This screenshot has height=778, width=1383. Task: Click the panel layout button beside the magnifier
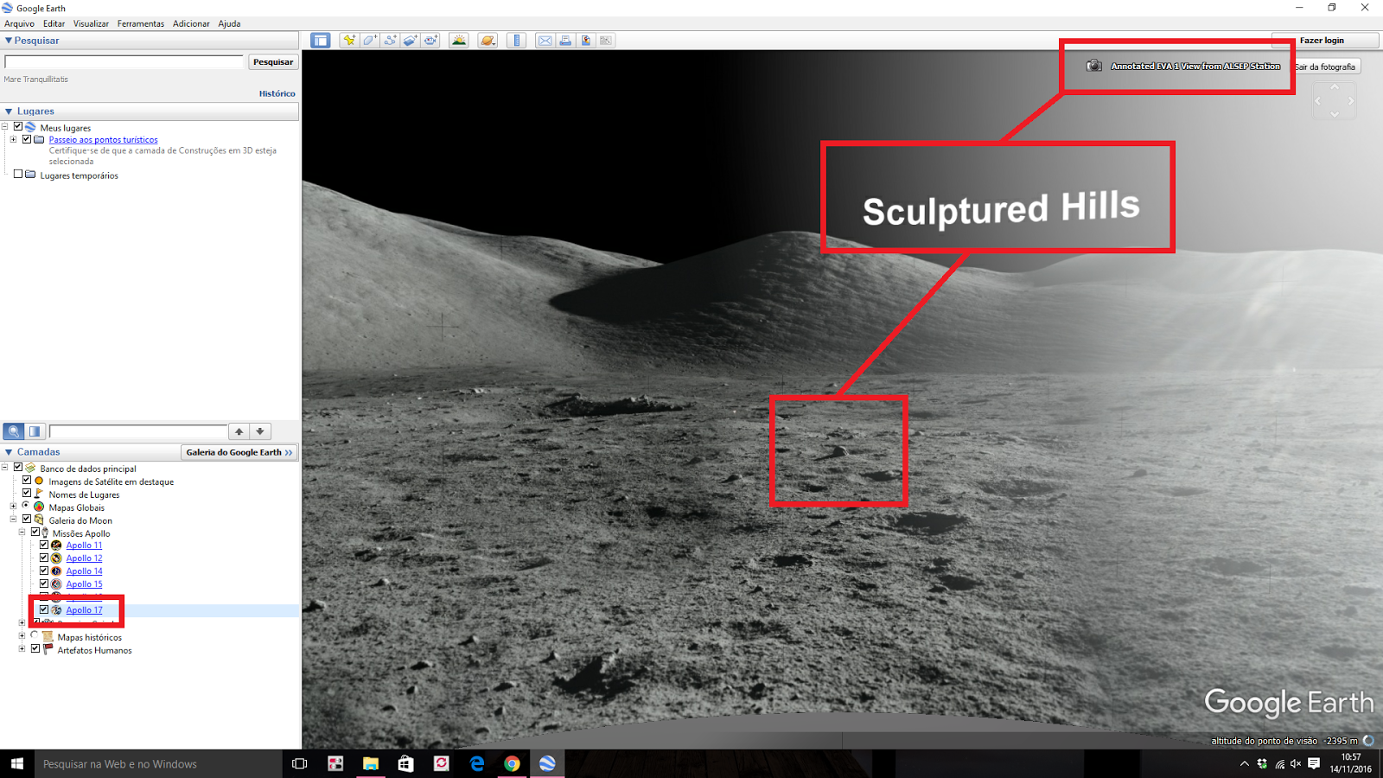[x=35, y=431]
